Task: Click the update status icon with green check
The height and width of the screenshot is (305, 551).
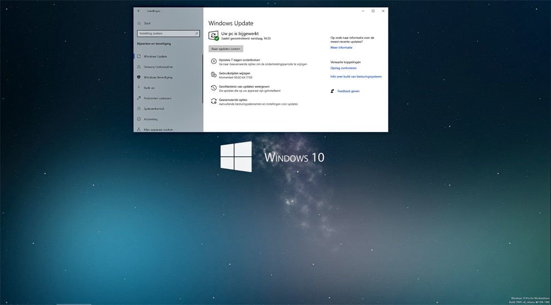Action: point(214,36)
